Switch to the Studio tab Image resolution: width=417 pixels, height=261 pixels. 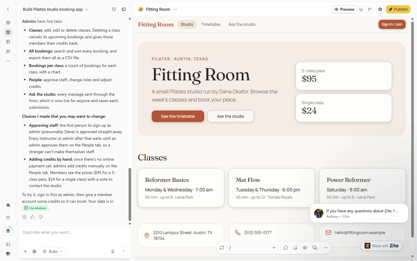187,24
